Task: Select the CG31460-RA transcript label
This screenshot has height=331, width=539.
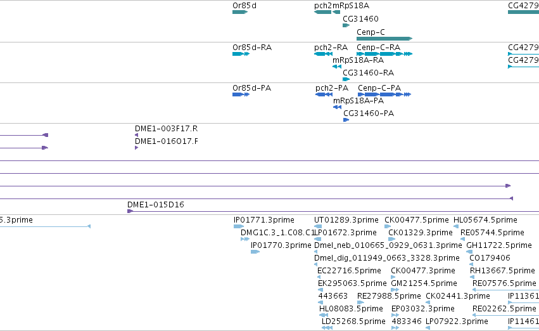Action: point(368,73)
